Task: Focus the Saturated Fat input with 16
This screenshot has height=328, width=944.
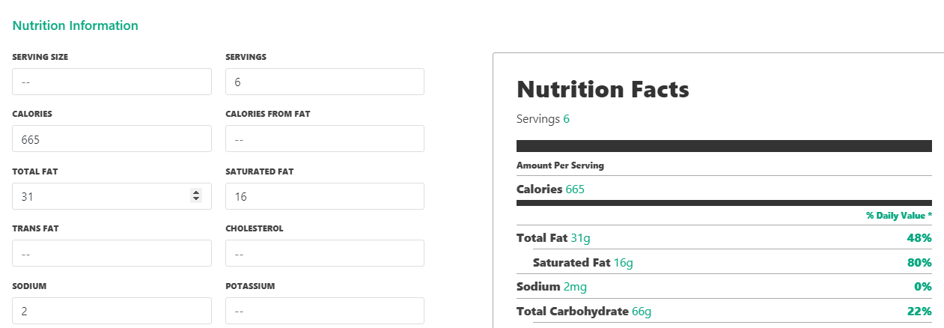Action: click(324, 196)
